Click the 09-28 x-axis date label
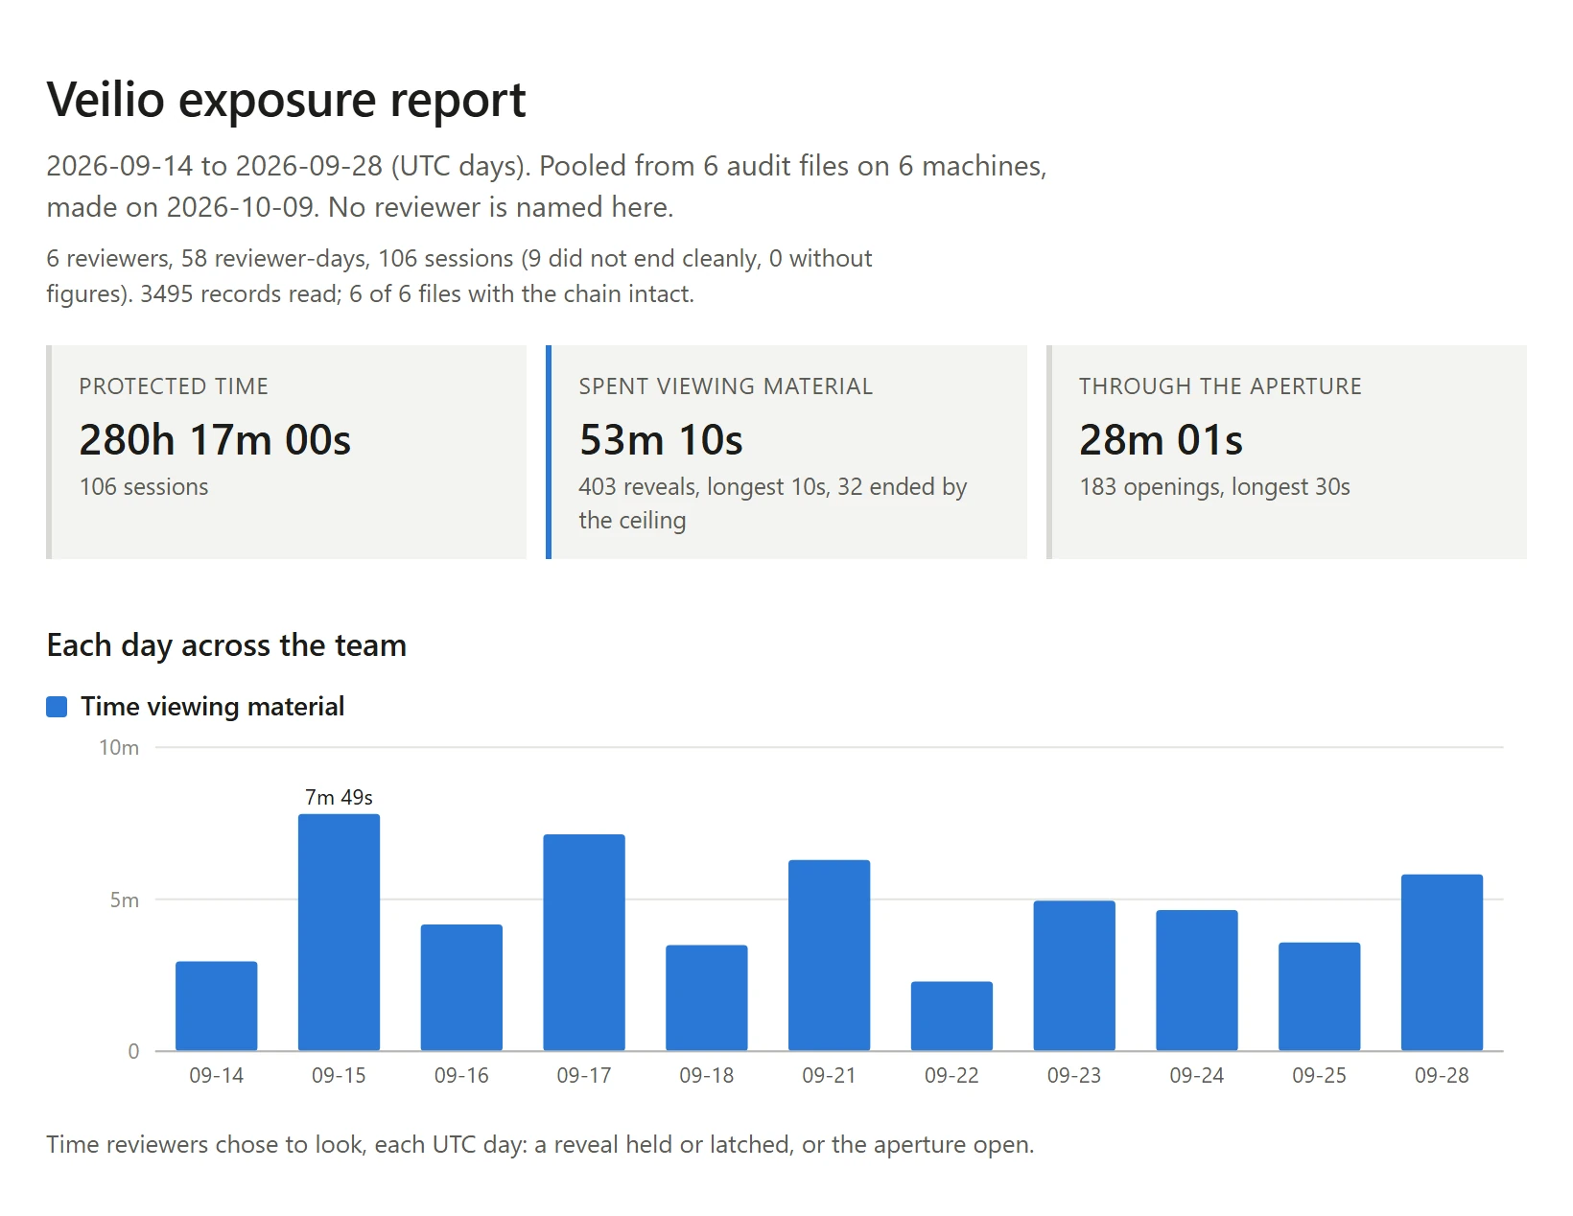1573x1216 pixels. tap(1442, 1076)
